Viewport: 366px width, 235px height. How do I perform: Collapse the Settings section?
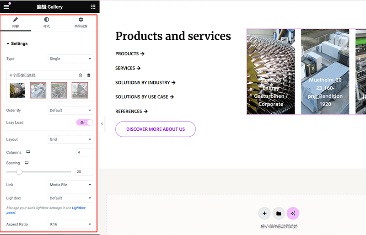coord(17,44)
